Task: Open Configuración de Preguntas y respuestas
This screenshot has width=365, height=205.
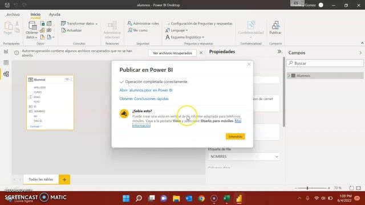Action: click(199, 23)
